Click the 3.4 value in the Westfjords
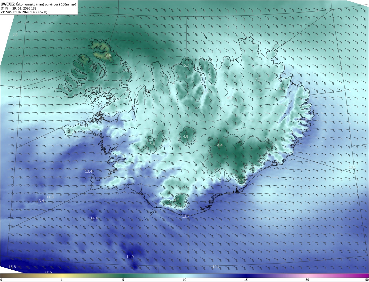This screenshot has height=282, width=369. 108,55
